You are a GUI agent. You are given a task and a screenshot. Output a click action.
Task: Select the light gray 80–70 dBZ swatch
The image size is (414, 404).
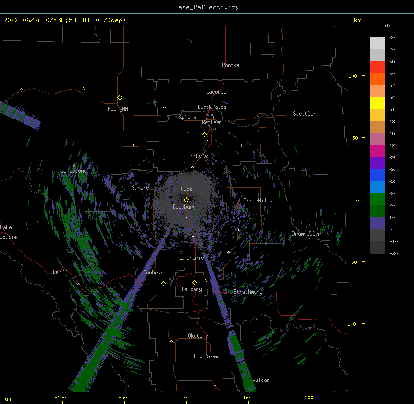377,44
